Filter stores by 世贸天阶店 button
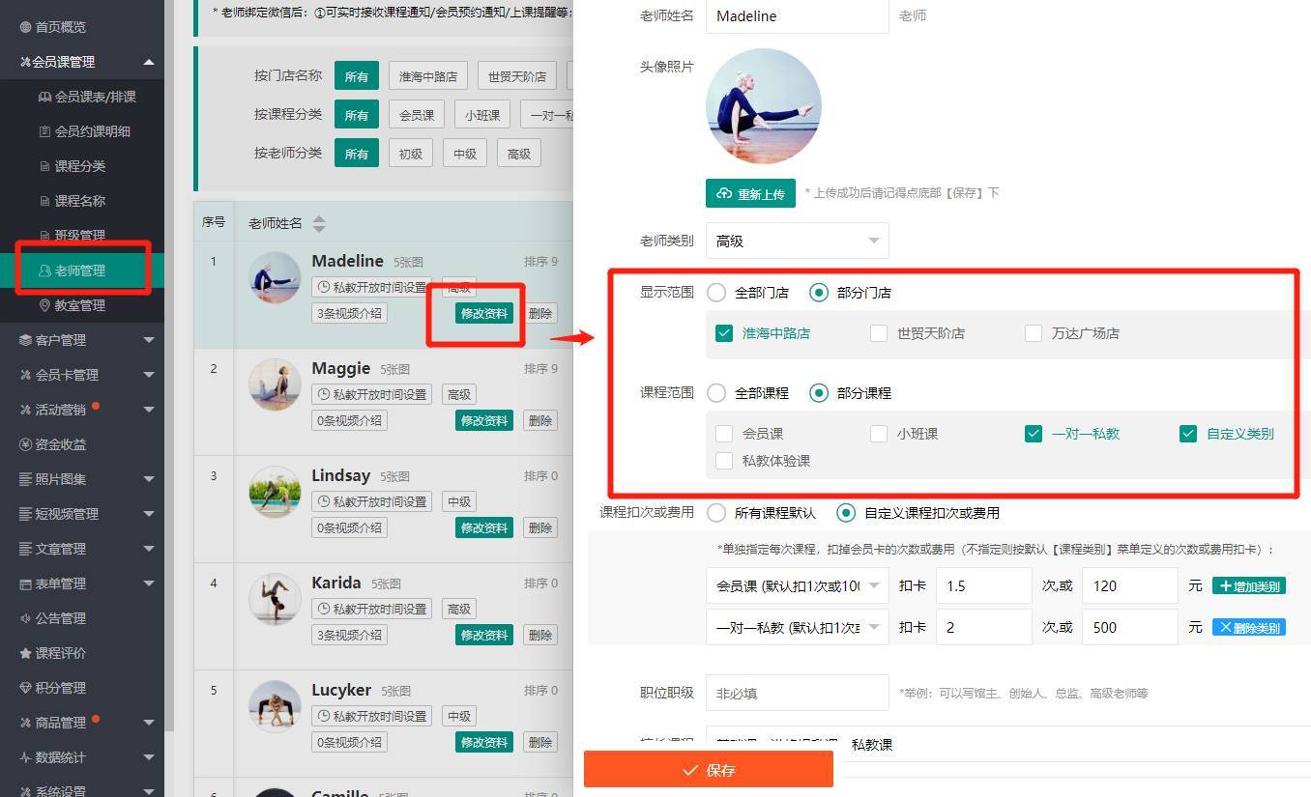The image size is (1311, 797). [517, 76]
